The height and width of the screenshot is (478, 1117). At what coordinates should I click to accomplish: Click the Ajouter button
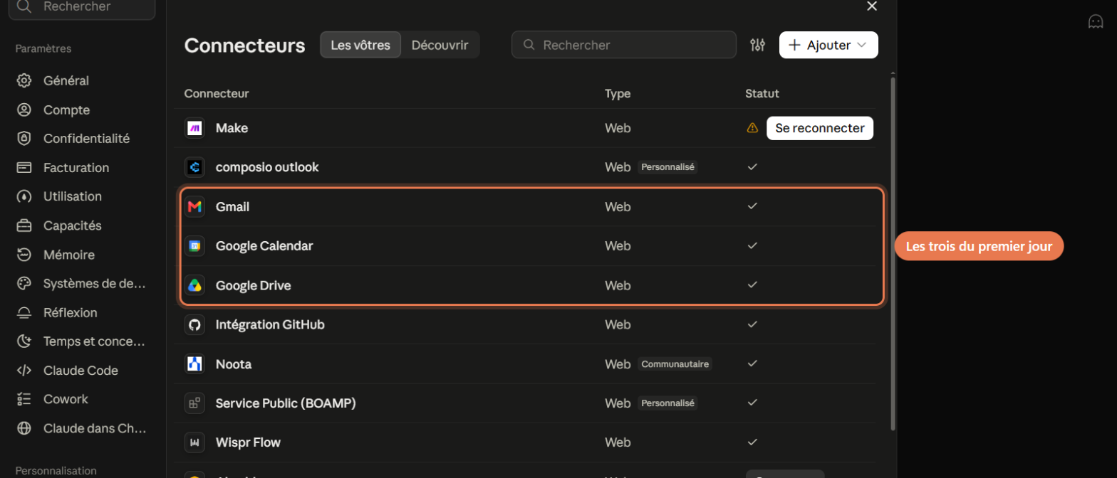point(828,45)
